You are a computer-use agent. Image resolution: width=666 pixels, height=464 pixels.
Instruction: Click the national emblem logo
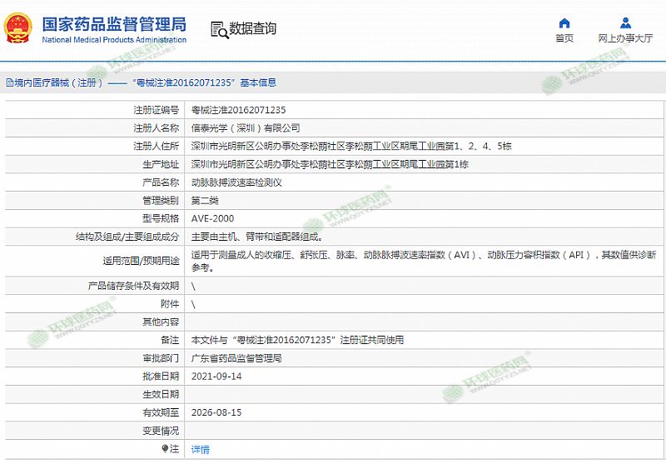pyautogui.click(x=17, y=27)
